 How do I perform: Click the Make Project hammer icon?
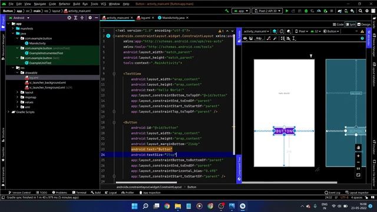coord(227,11)
